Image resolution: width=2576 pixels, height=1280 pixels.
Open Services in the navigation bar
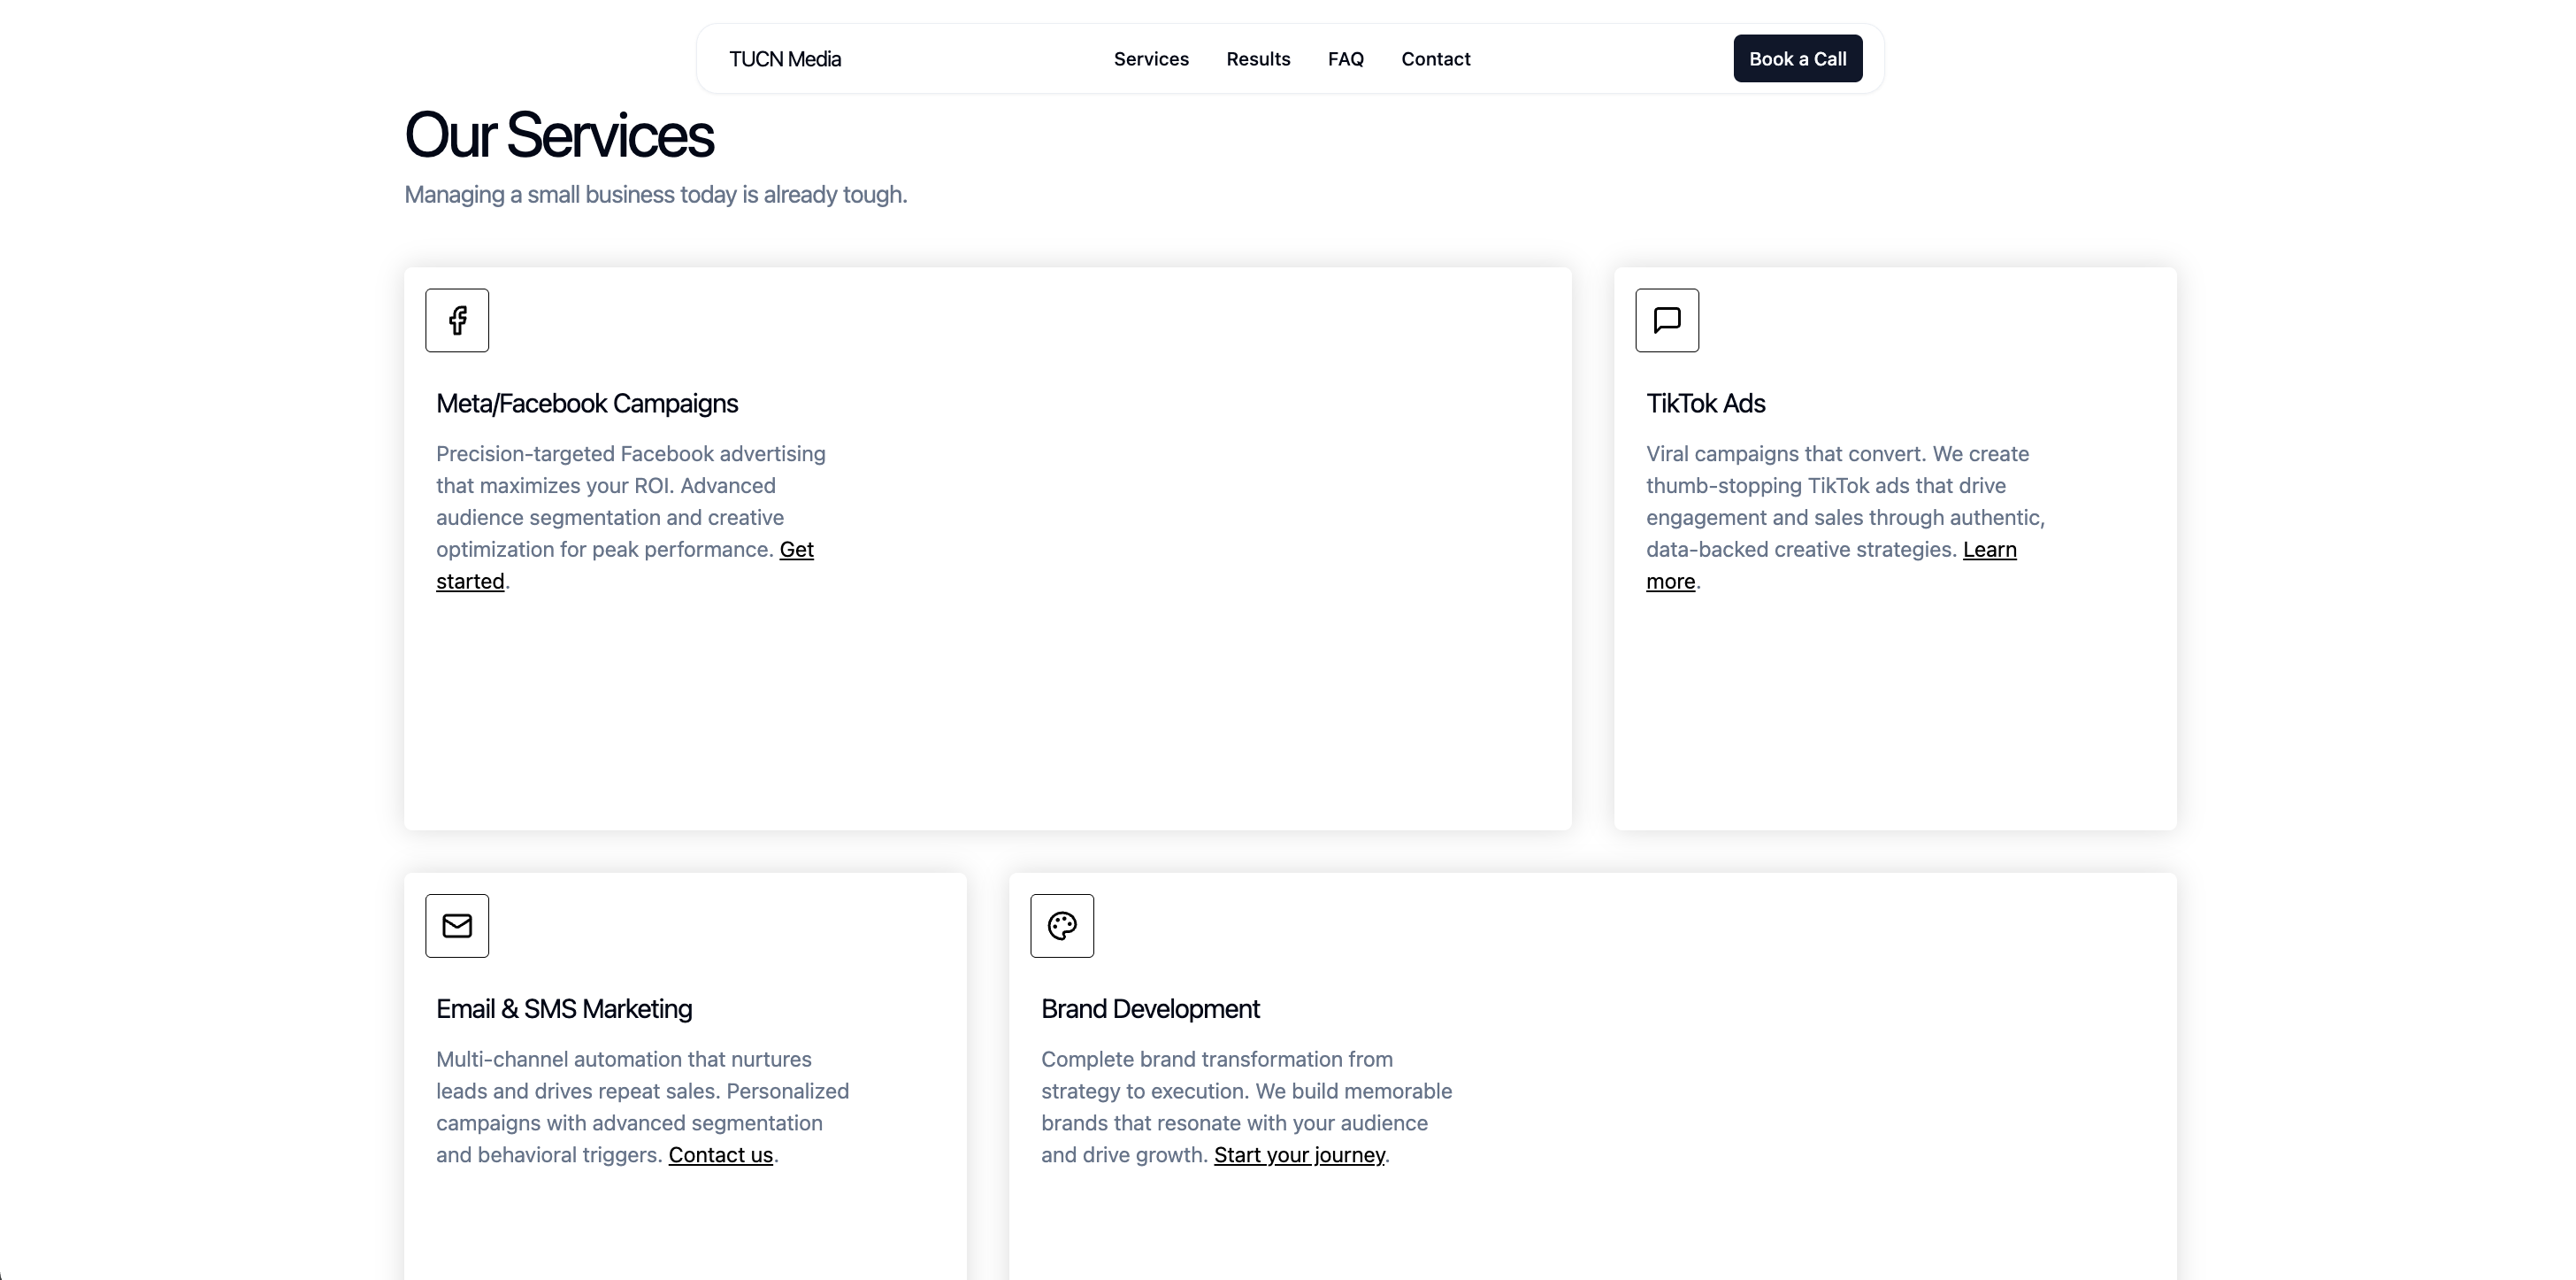[x=1151, y=59]
